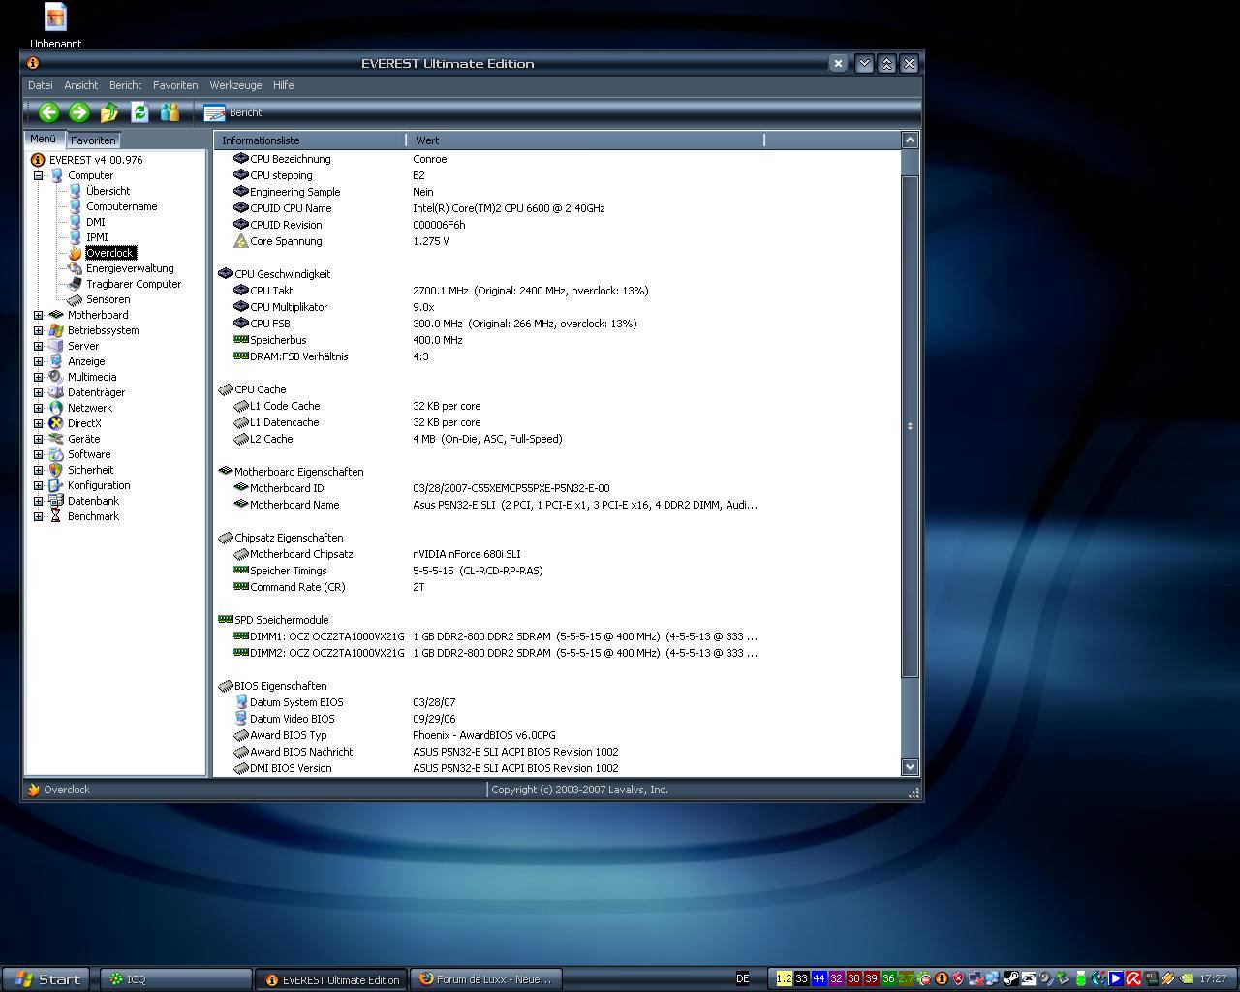Viewport: 1240px width, 992px height.
Task: Click the Avira red umbrella tray icon
Action: point(1132,978)
